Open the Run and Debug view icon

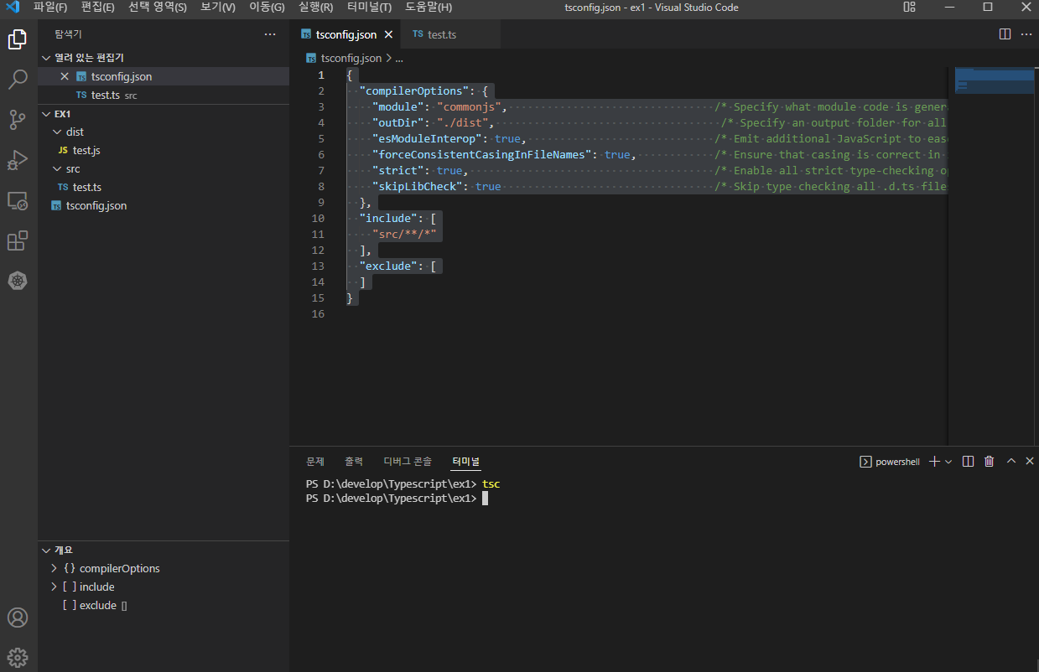tap(18, 160)
